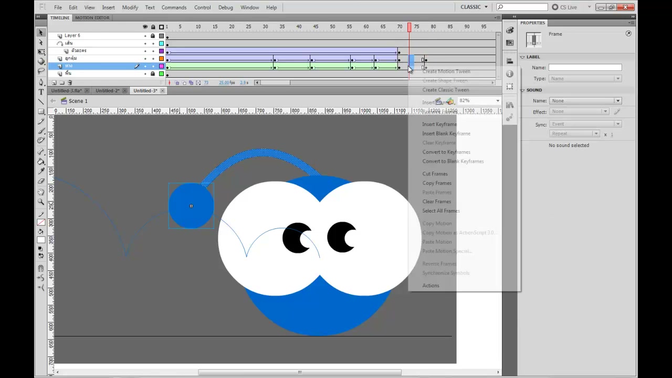Click the Properties panel help icon
672x378 pixels.
tap(628, 34)
